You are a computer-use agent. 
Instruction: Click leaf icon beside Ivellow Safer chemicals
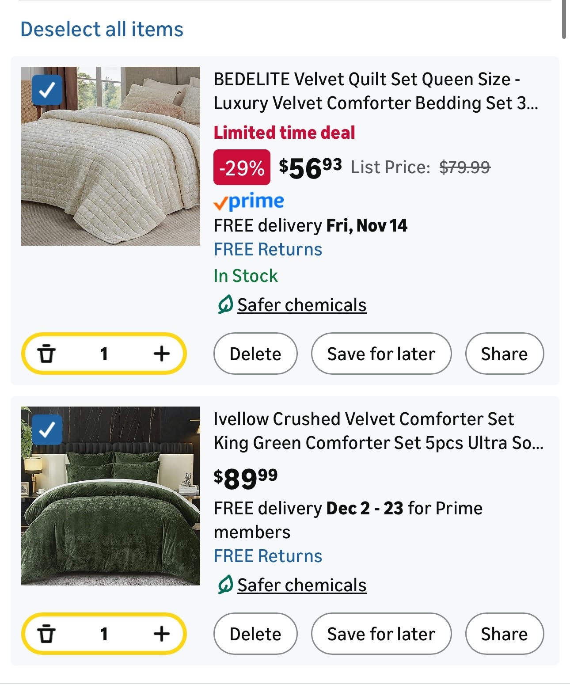[x=225, y=585]
